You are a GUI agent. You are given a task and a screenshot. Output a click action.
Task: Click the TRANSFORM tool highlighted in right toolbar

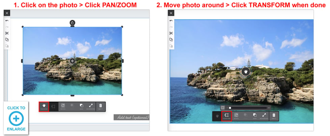pyautogui.click(x=227, y=116)
